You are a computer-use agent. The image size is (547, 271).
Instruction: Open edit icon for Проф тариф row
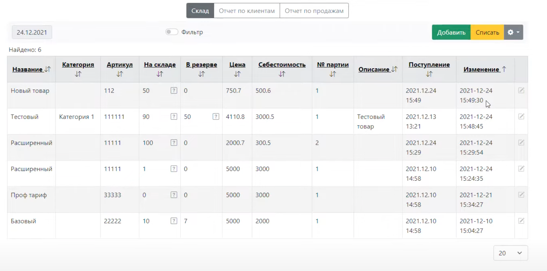(x=521, y=195)
